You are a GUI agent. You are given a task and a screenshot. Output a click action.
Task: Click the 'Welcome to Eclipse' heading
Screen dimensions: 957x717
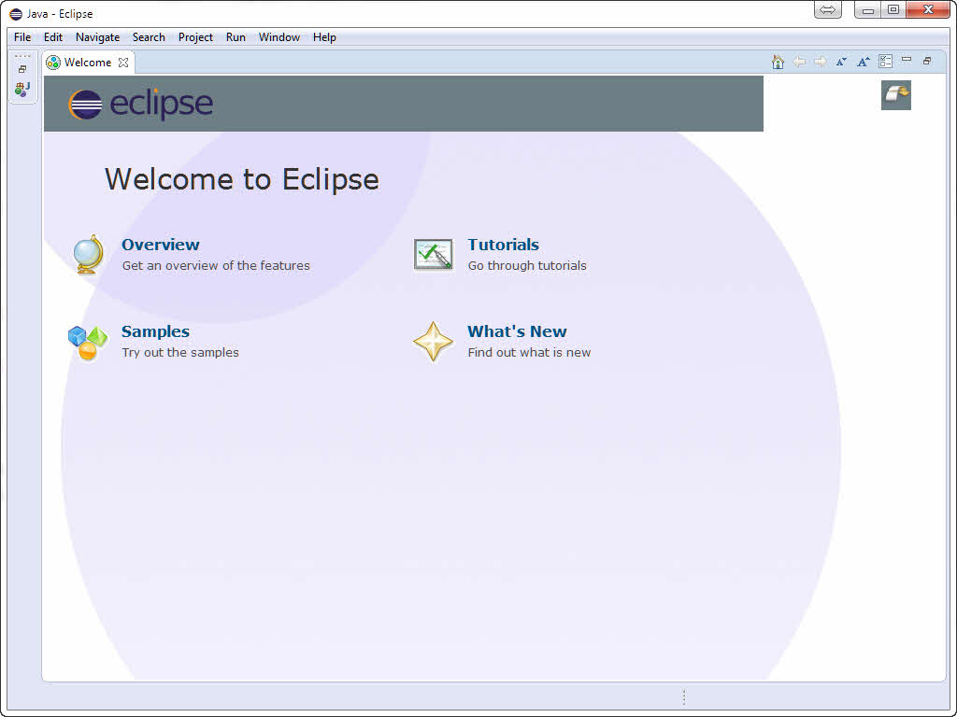click(x=242, y=179)
